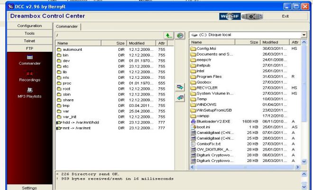Sort right pane by Size column
This screenshot has height=190, width=313.
(x=248, y=42)
